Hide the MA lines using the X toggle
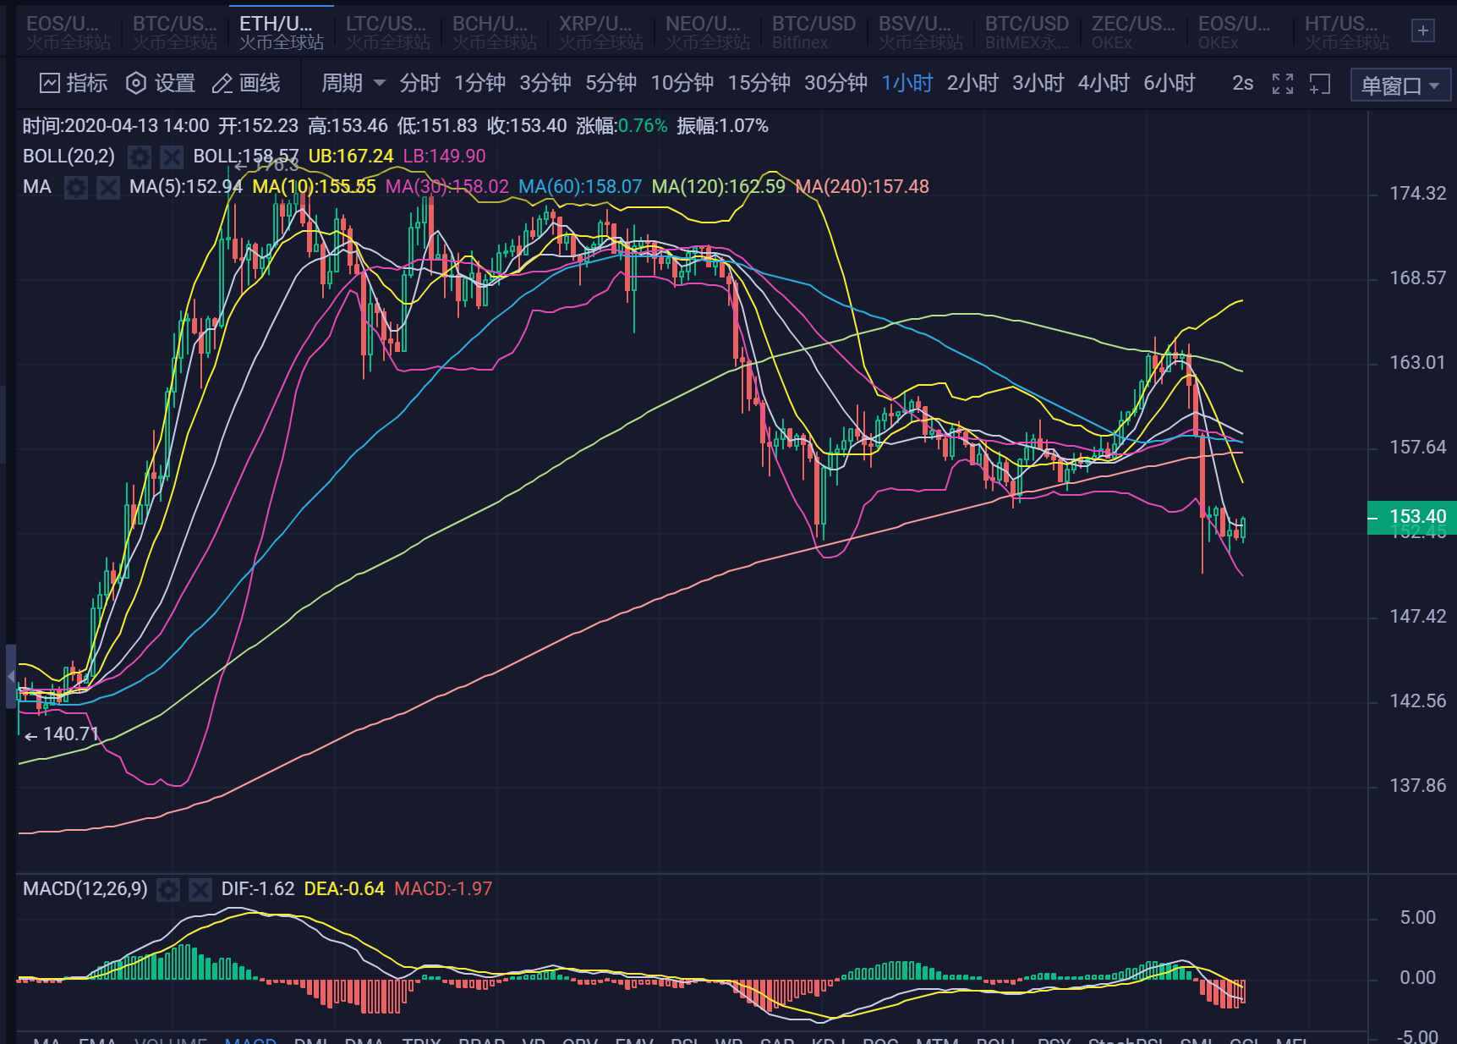This screenshot has height=1044, width=1457. (x=108, y=187)
